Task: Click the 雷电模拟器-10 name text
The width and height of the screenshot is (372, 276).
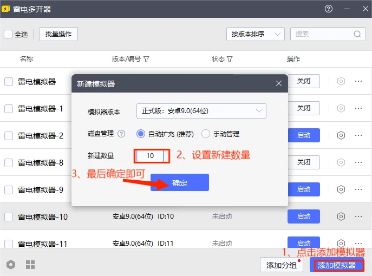Action: [x=43, y=217]
